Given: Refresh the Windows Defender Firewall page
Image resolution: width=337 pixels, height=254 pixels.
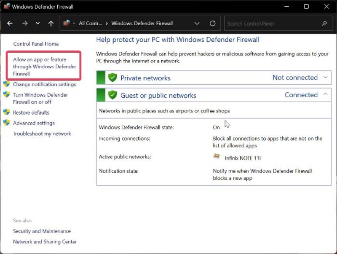Looking at the screenshot, I should (213, 23).
